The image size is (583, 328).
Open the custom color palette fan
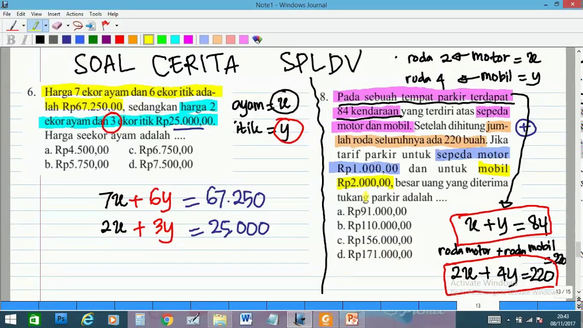(257, 40)
